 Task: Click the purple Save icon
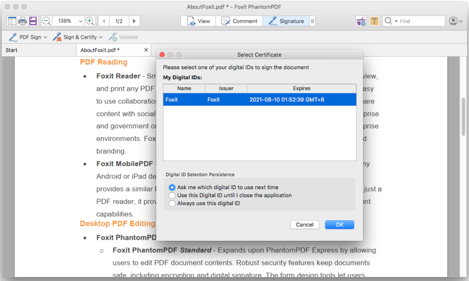click(33, 21)
